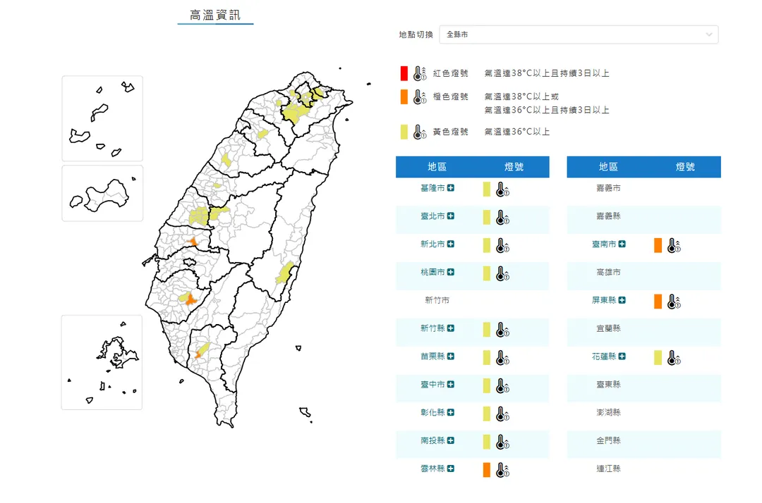Image resolution: width=762 pixels, height=503 pixels.
Task: Click the thermometer icon in 苗栗縣 row
Action: [x=502, y=358]
